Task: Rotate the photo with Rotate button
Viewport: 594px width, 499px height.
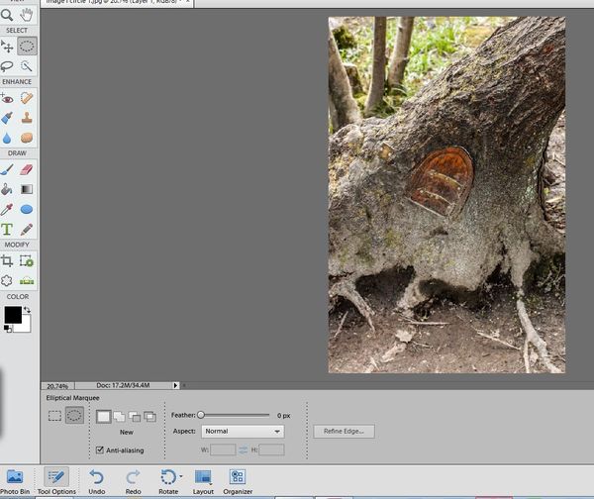Action: point(168,481)
